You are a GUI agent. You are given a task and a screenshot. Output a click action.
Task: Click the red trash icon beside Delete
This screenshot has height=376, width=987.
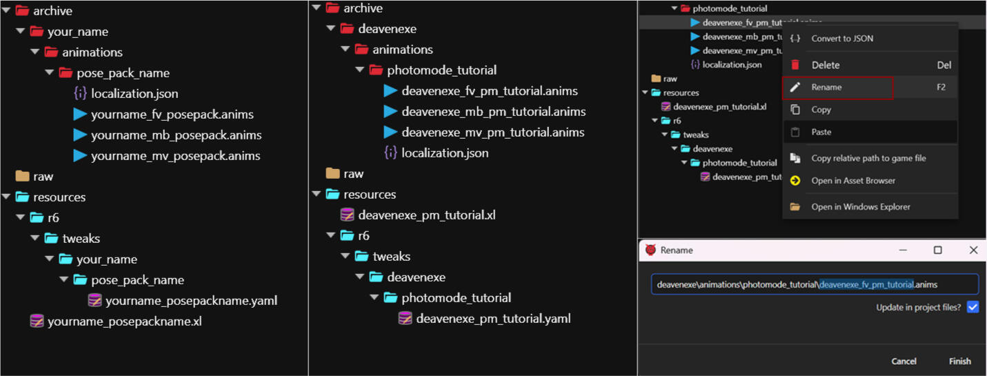(x=795, y=65)
